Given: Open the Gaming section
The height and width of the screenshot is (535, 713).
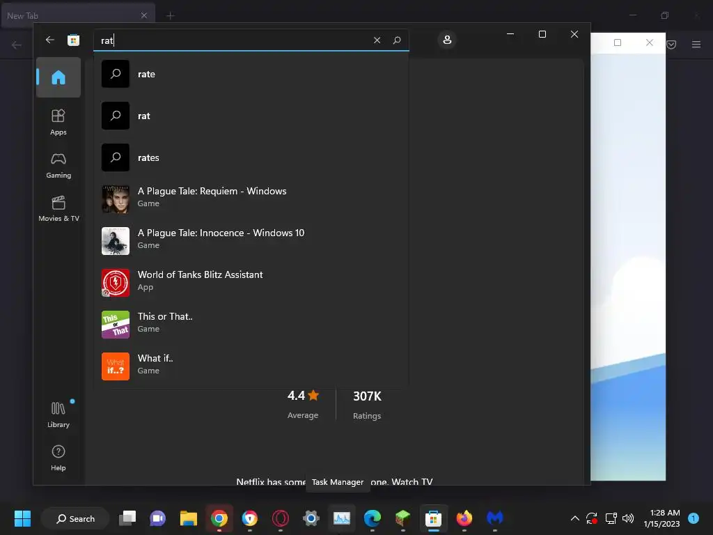Looking at the screenshot, I should coord(58,166).
